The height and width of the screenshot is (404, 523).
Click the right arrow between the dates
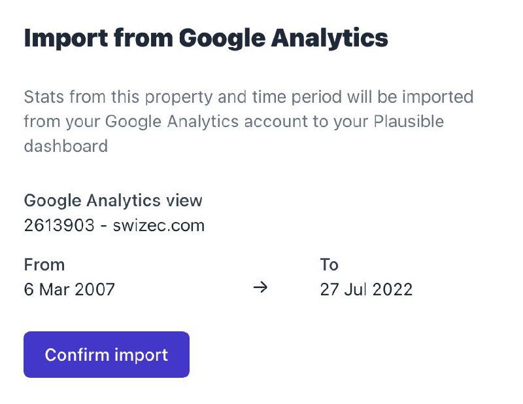click(x=260, y=288)
